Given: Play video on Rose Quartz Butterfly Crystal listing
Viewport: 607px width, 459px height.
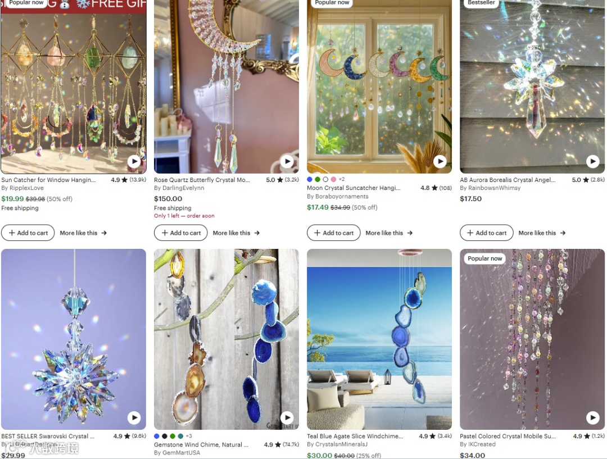Looking at the screenshot, I should (287, 161).
